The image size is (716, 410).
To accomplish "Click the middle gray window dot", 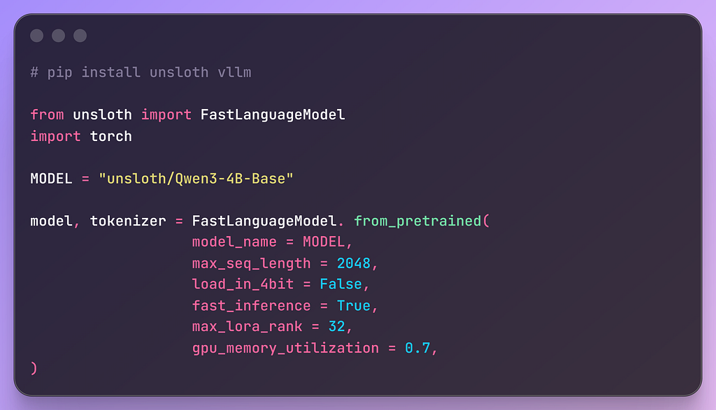I will coord(59,36).
